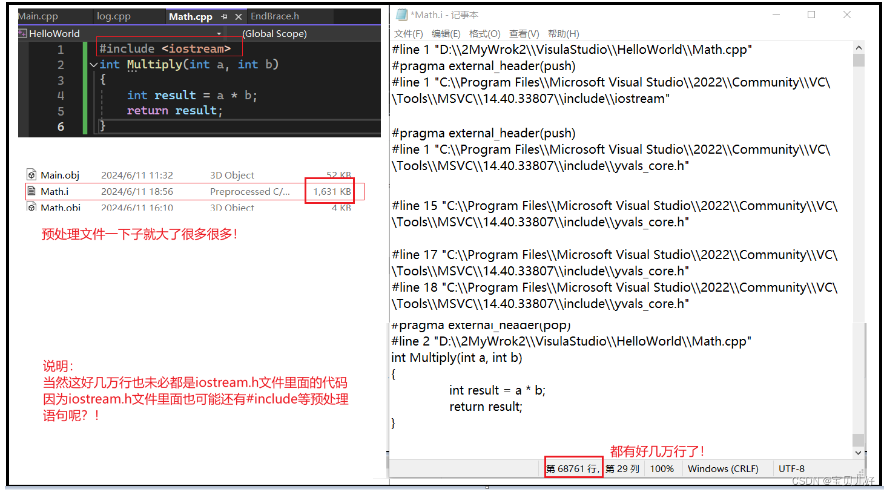The height and width of the screenshot is (492, 884).
Task: Switch to the log.cpp editor tab
Action: point(114,16)
